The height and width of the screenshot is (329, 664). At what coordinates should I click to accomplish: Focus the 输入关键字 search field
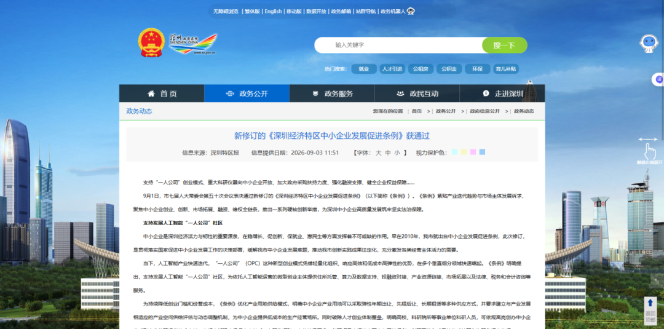398,45
